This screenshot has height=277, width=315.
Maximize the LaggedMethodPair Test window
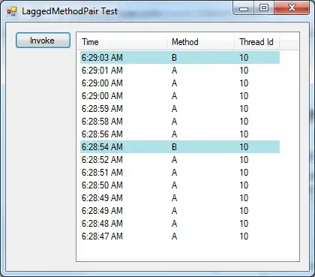(264, 8)
